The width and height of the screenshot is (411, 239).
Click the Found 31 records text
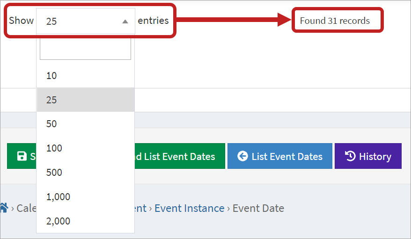(335, 21)
